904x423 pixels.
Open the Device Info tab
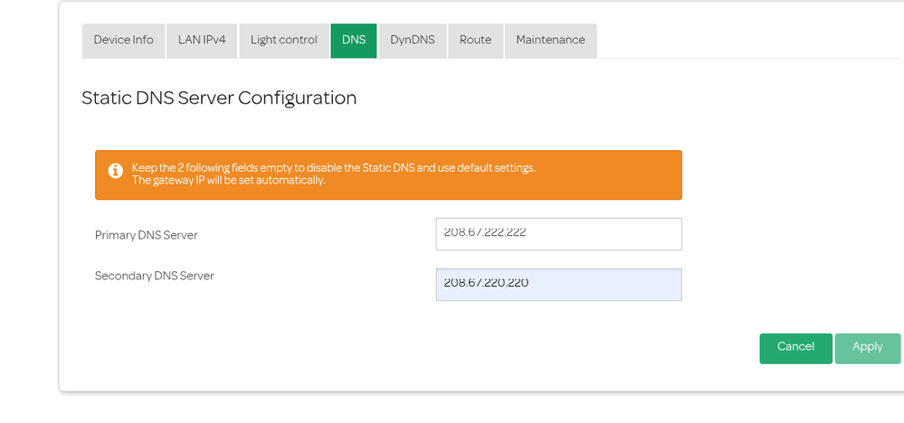(x=123, y=41)
